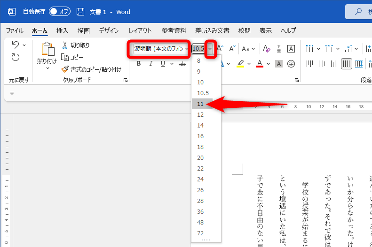This screenshot has height=247, width=372.
Task: Click the Multilevel List icon
Action: click(x=348, y=49)
